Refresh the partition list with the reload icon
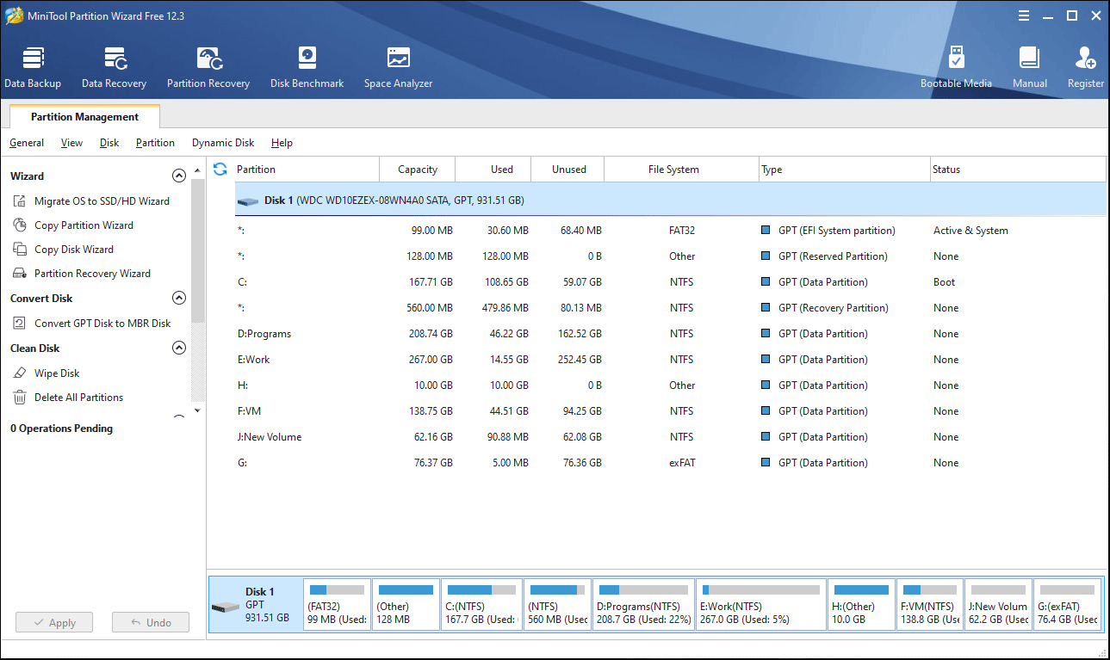Screen dimensions: 1110x660 (220, 170)
